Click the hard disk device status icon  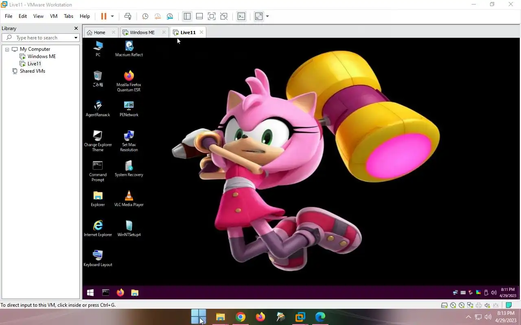pos(444,305)
